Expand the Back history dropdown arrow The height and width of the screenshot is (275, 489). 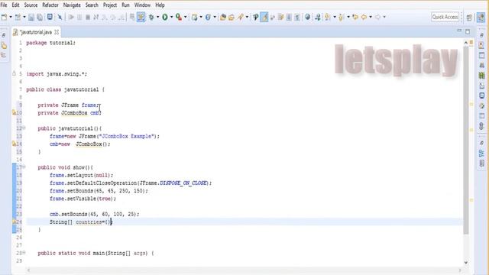371,17
